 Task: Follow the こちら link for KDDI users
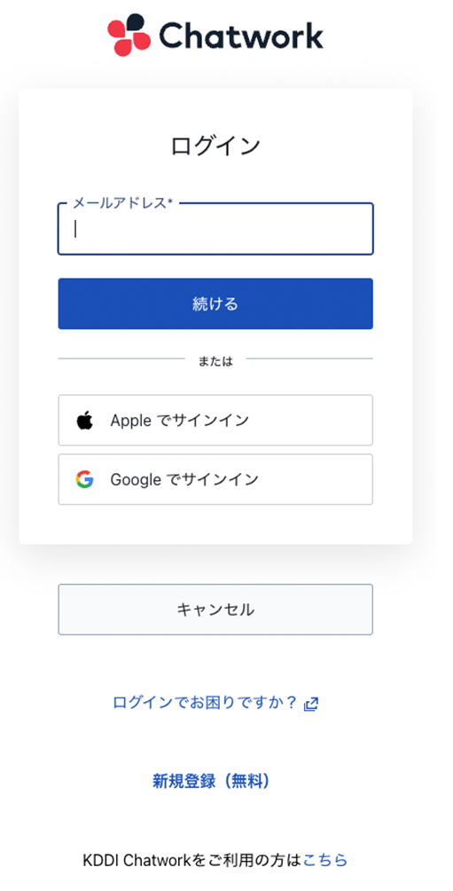325,860
